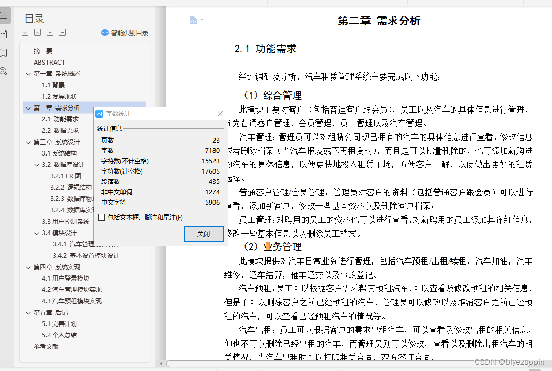Close the 字数统计 dialog with X
Image resolution: width=552 pixels, height=371 pixels.
pos(220,114)
